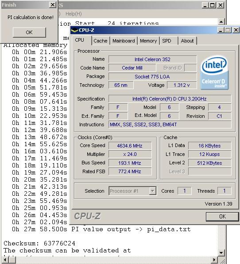Click the Name field Intel Celeron 352
The height and width of the screenshot is (264, 240).
click(x=152, y=59)
